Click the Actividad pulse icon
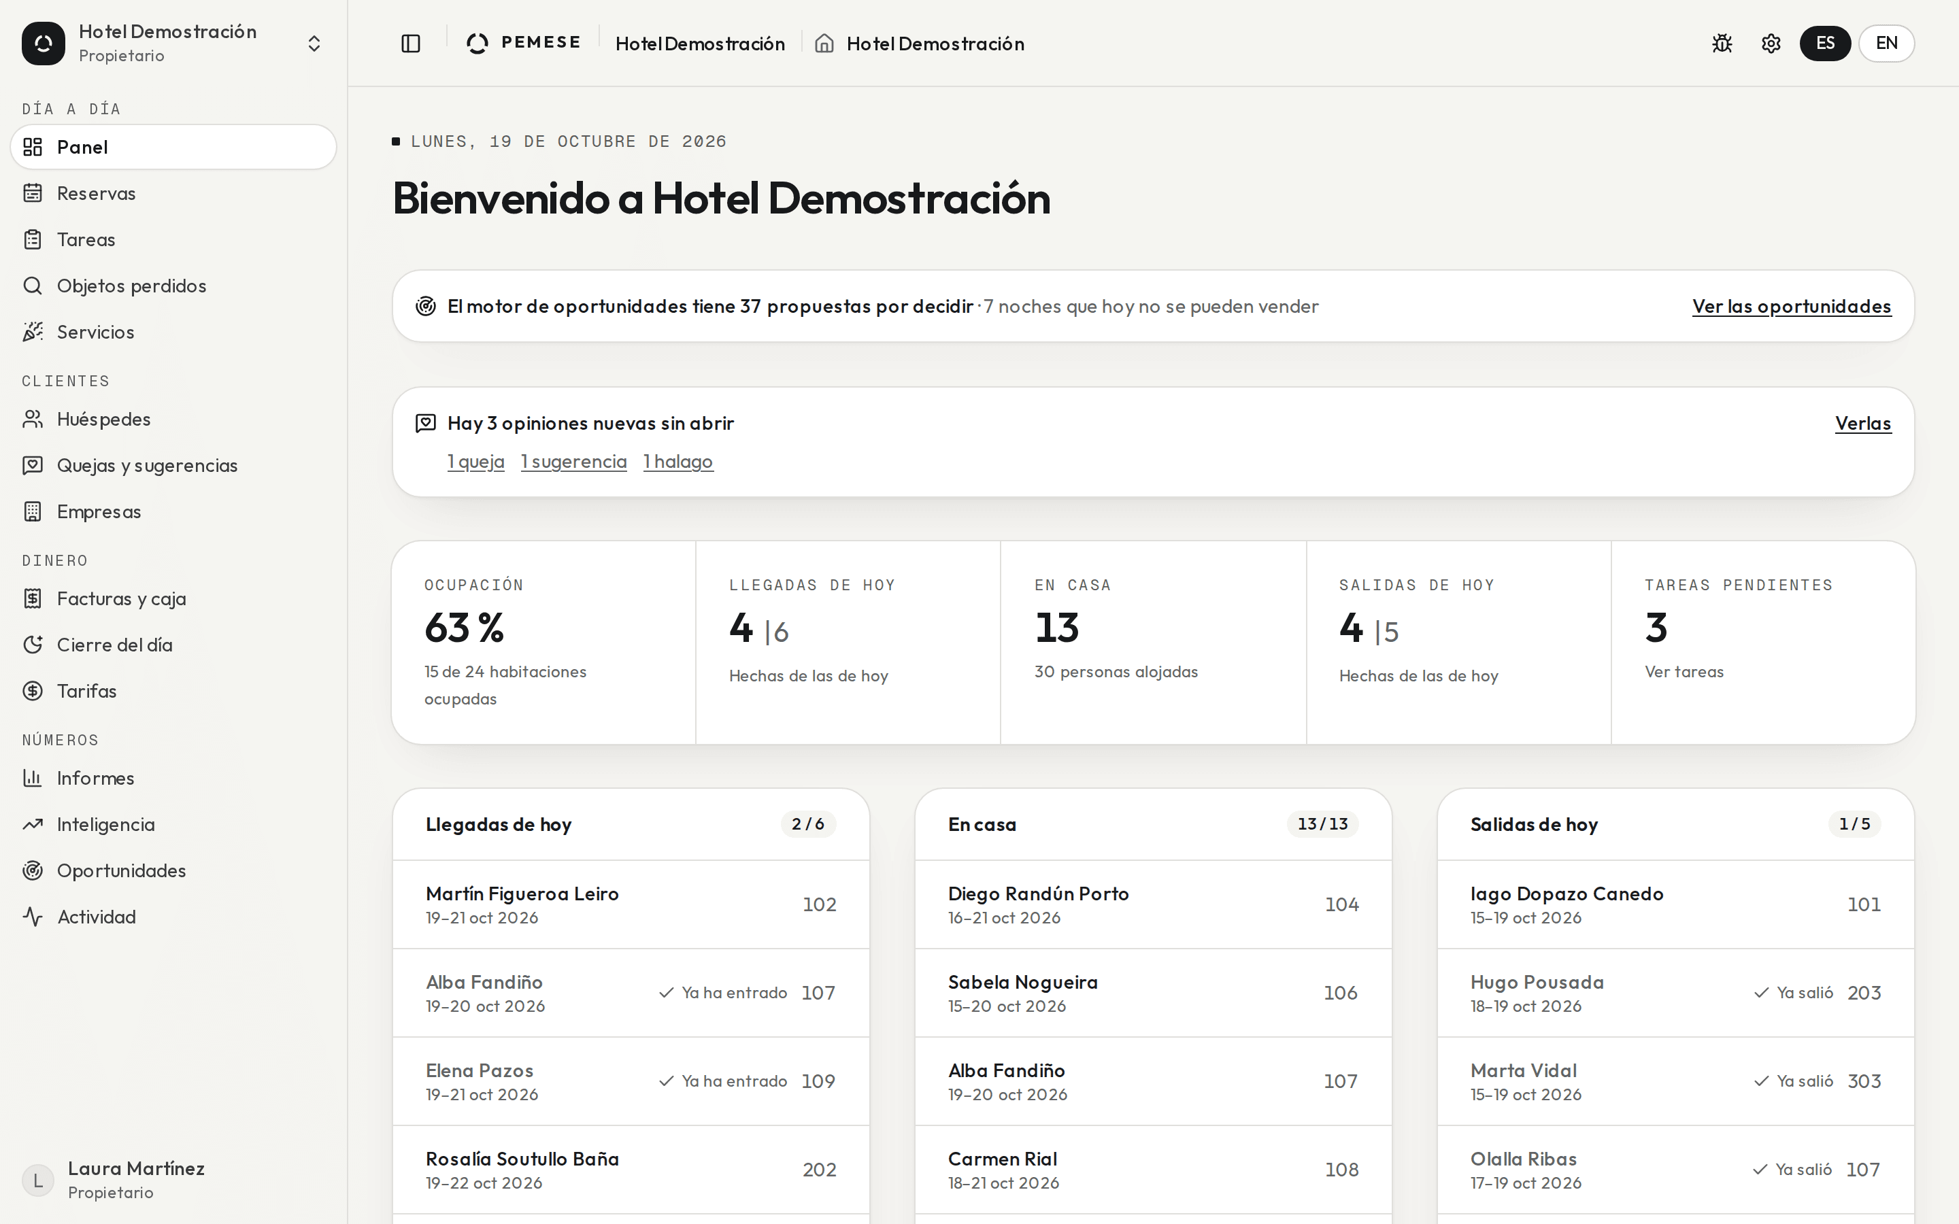This screenshot has width=1959, height=1224. [x=33, y=917]
